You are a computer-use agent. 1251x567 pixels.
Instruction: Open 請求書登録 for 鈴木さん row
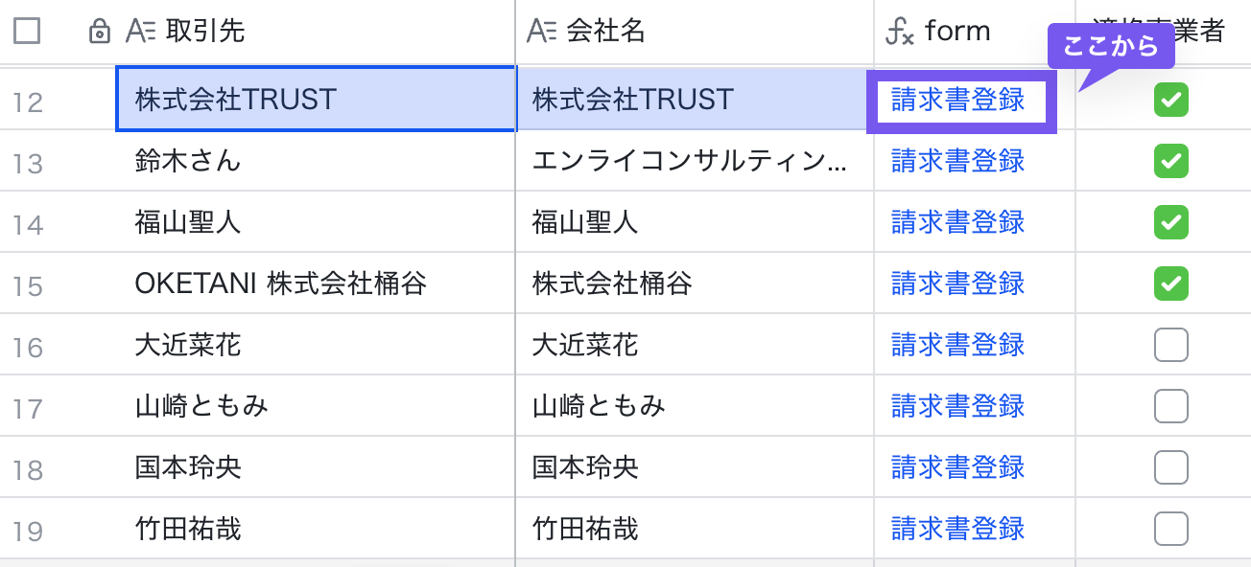click(956, 161)
